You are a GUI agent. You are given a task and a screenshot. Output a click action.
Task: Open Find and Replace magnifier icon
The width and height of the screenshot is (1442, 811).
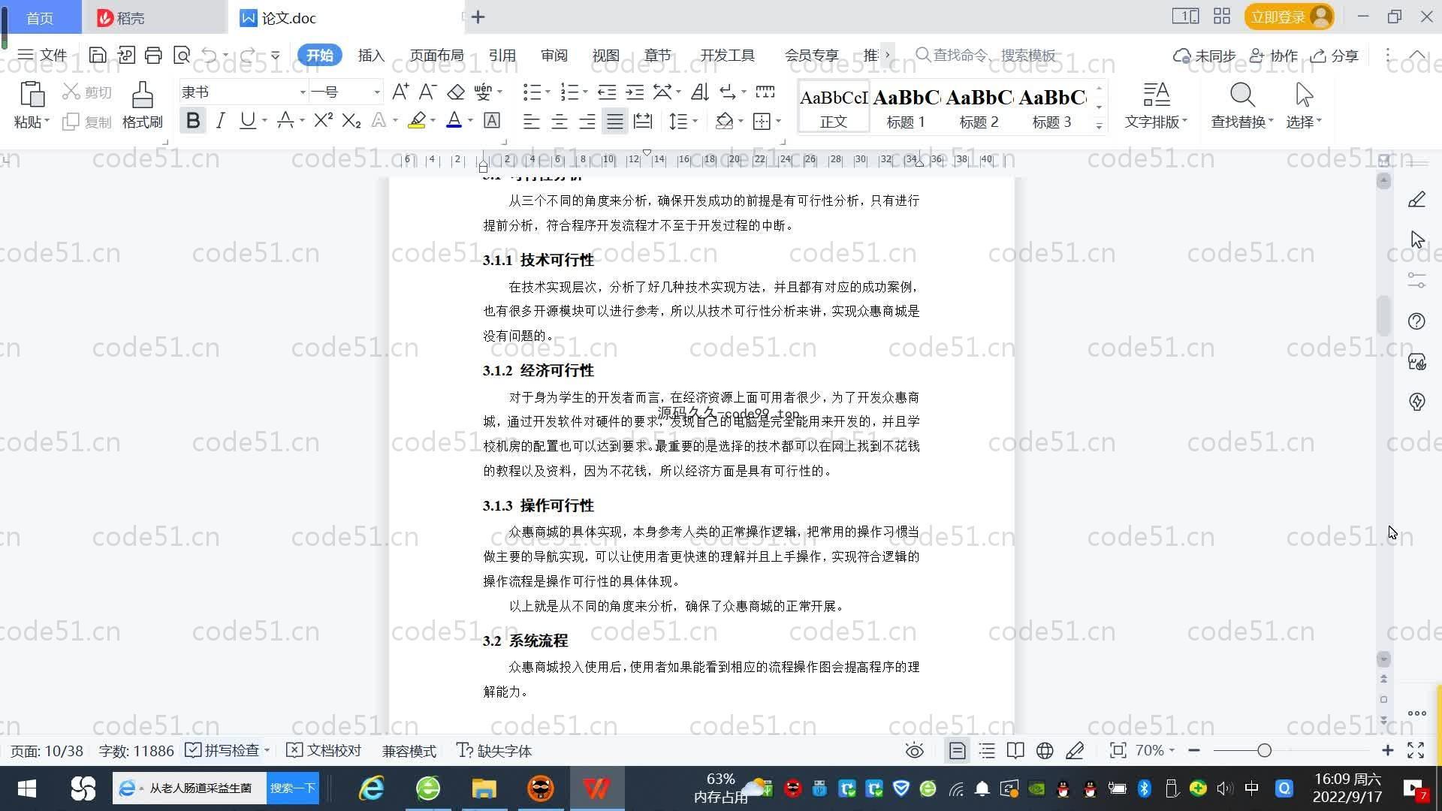1241,95
